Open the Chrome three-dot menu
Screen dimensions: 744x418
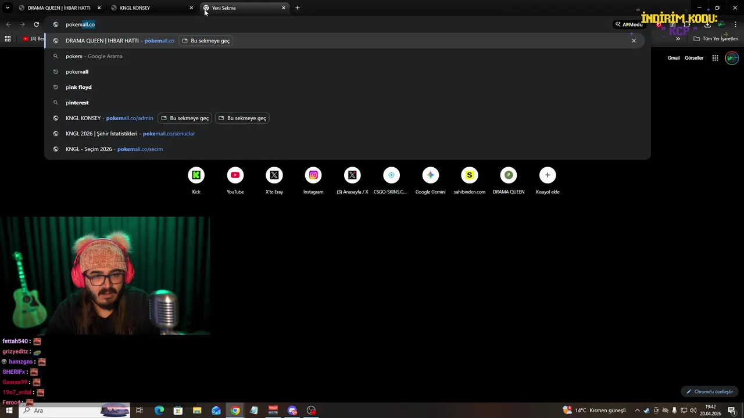tap(735, 24)
